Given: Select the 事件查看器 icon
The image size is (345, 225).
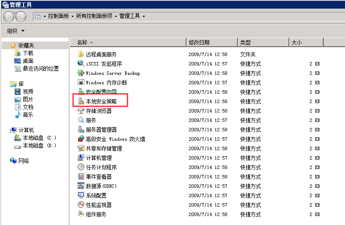Looking at the screenshot, I should 81,177.
